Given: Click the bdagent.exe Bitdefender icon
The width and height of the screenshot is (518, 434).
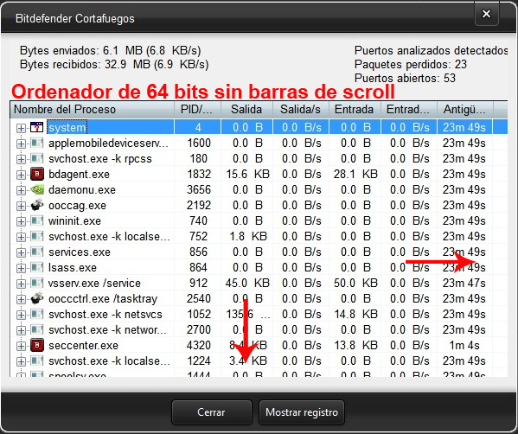Looking at the screenshot, I should coord(37,174).
